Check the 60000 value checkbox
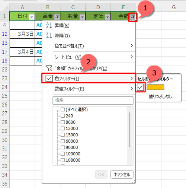The image size is (186, 188). pyautogui.click(x=62, y=141)
